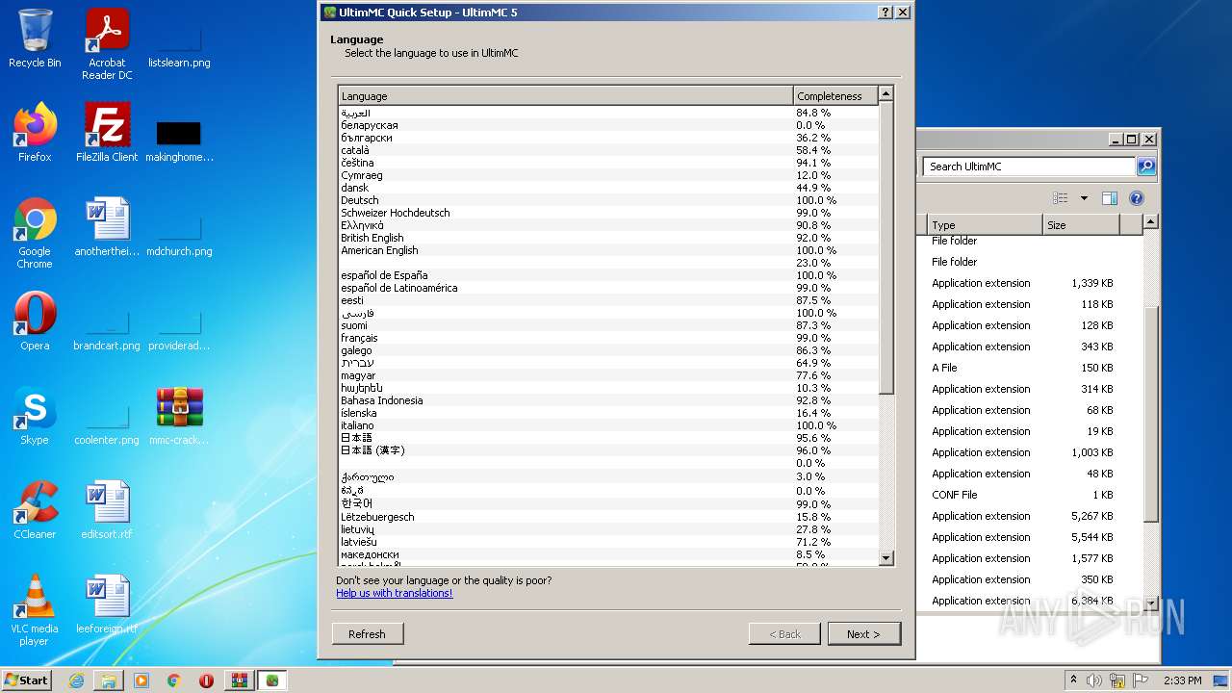Open media player taskbar icon

click(x=141, y=680)
